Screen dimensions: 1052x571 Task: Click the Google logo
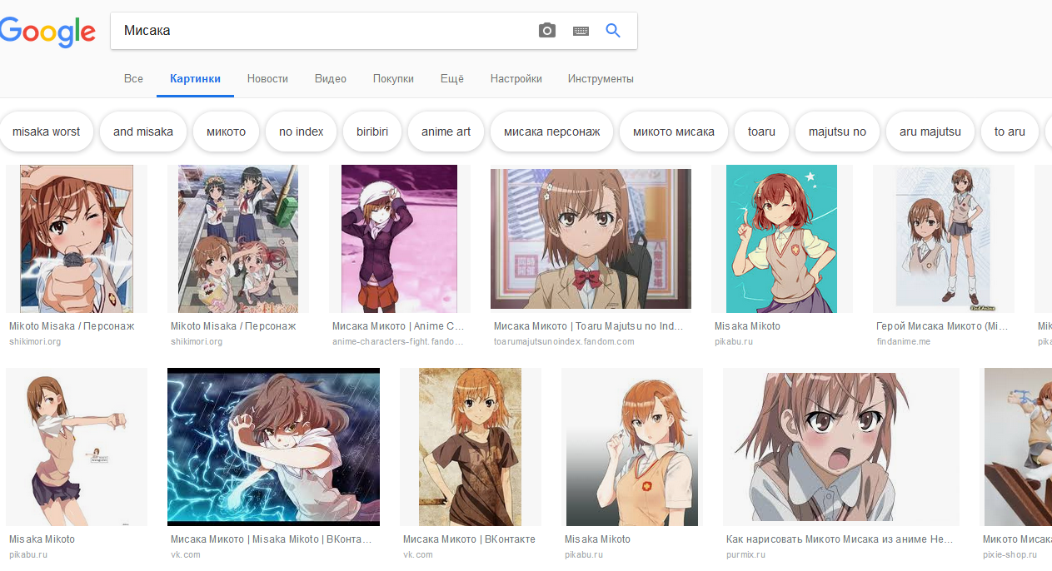point(47,32)
